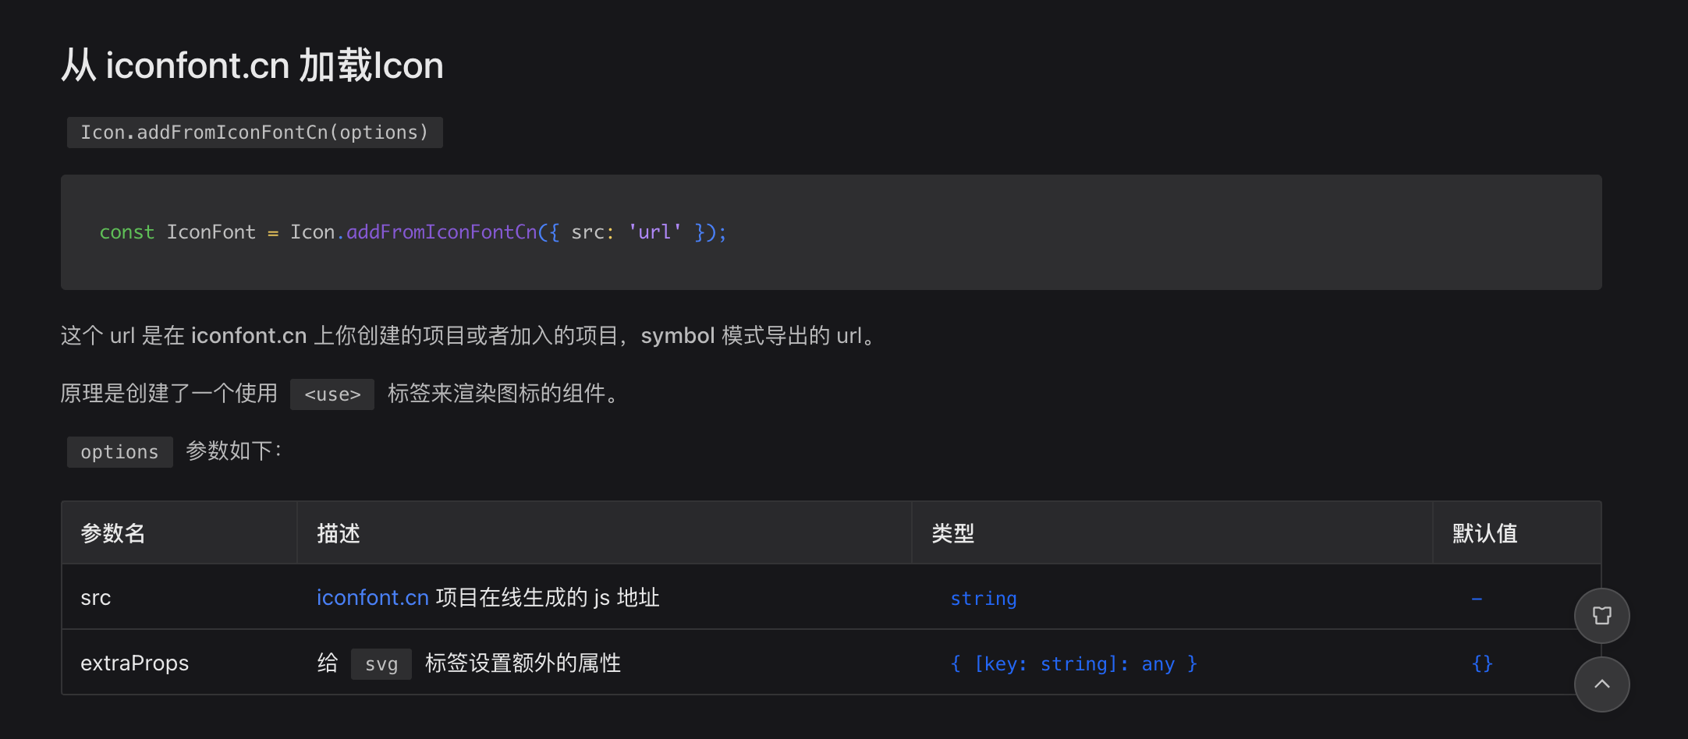1688x739 pixels.
Task: Click the {} default value for extraProps
Action: 1481,663
